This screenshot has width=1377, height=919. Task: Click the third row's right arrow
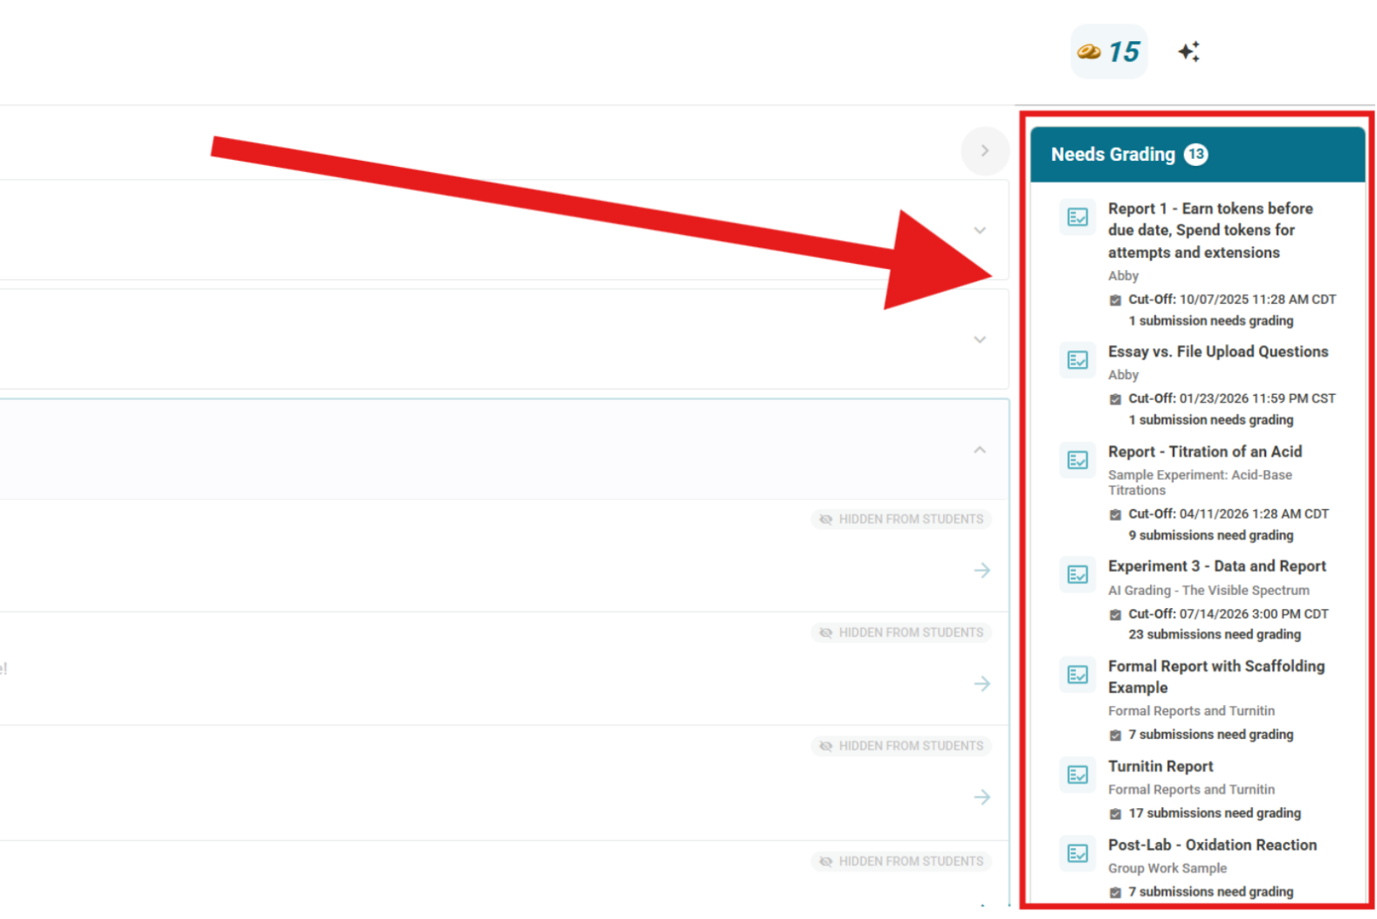[982, 798]
